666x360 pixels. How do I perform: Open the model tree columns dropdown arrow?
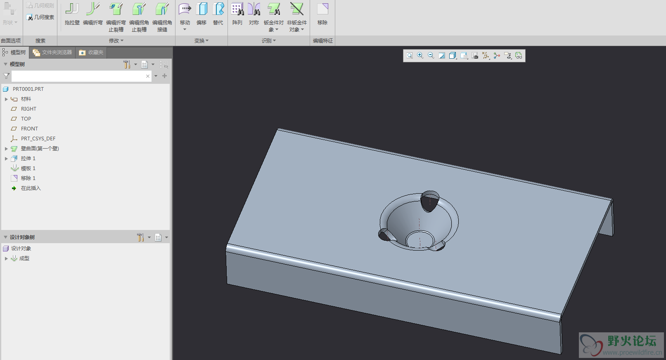coord(153,64)
